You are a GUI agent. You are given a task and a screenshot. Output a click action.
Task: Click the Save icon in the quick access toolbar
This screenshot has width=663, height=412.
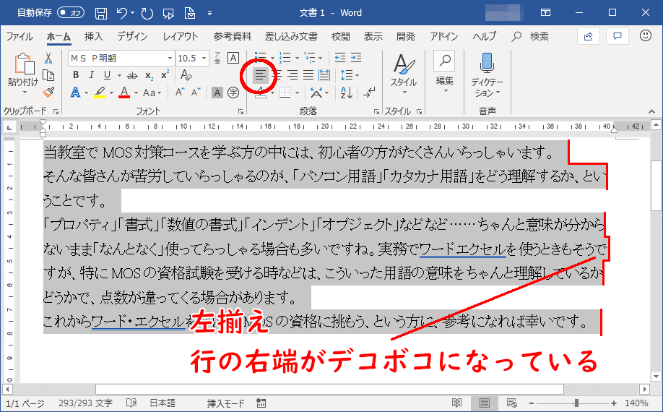tap(101, 14)
